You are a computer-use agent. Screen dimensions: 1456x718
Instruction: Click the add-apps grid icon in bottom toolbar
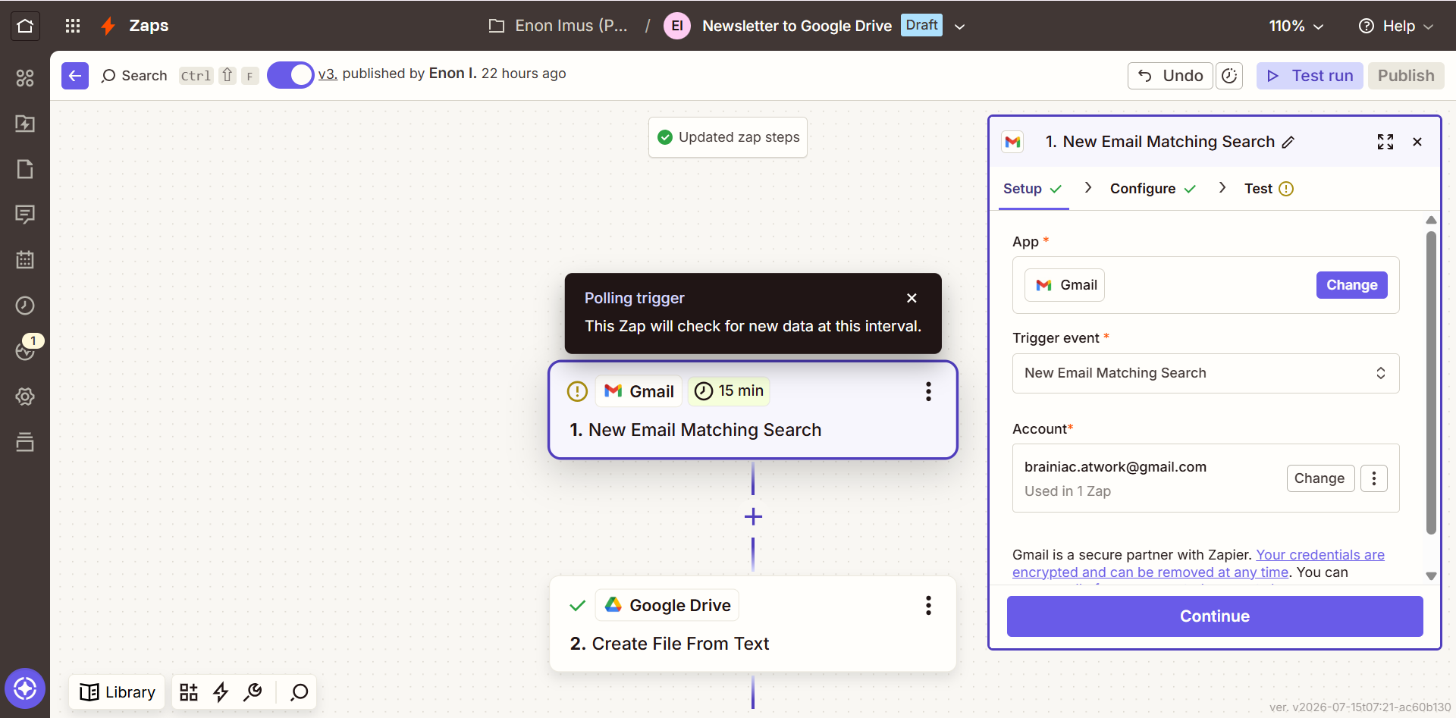[189, 692]
